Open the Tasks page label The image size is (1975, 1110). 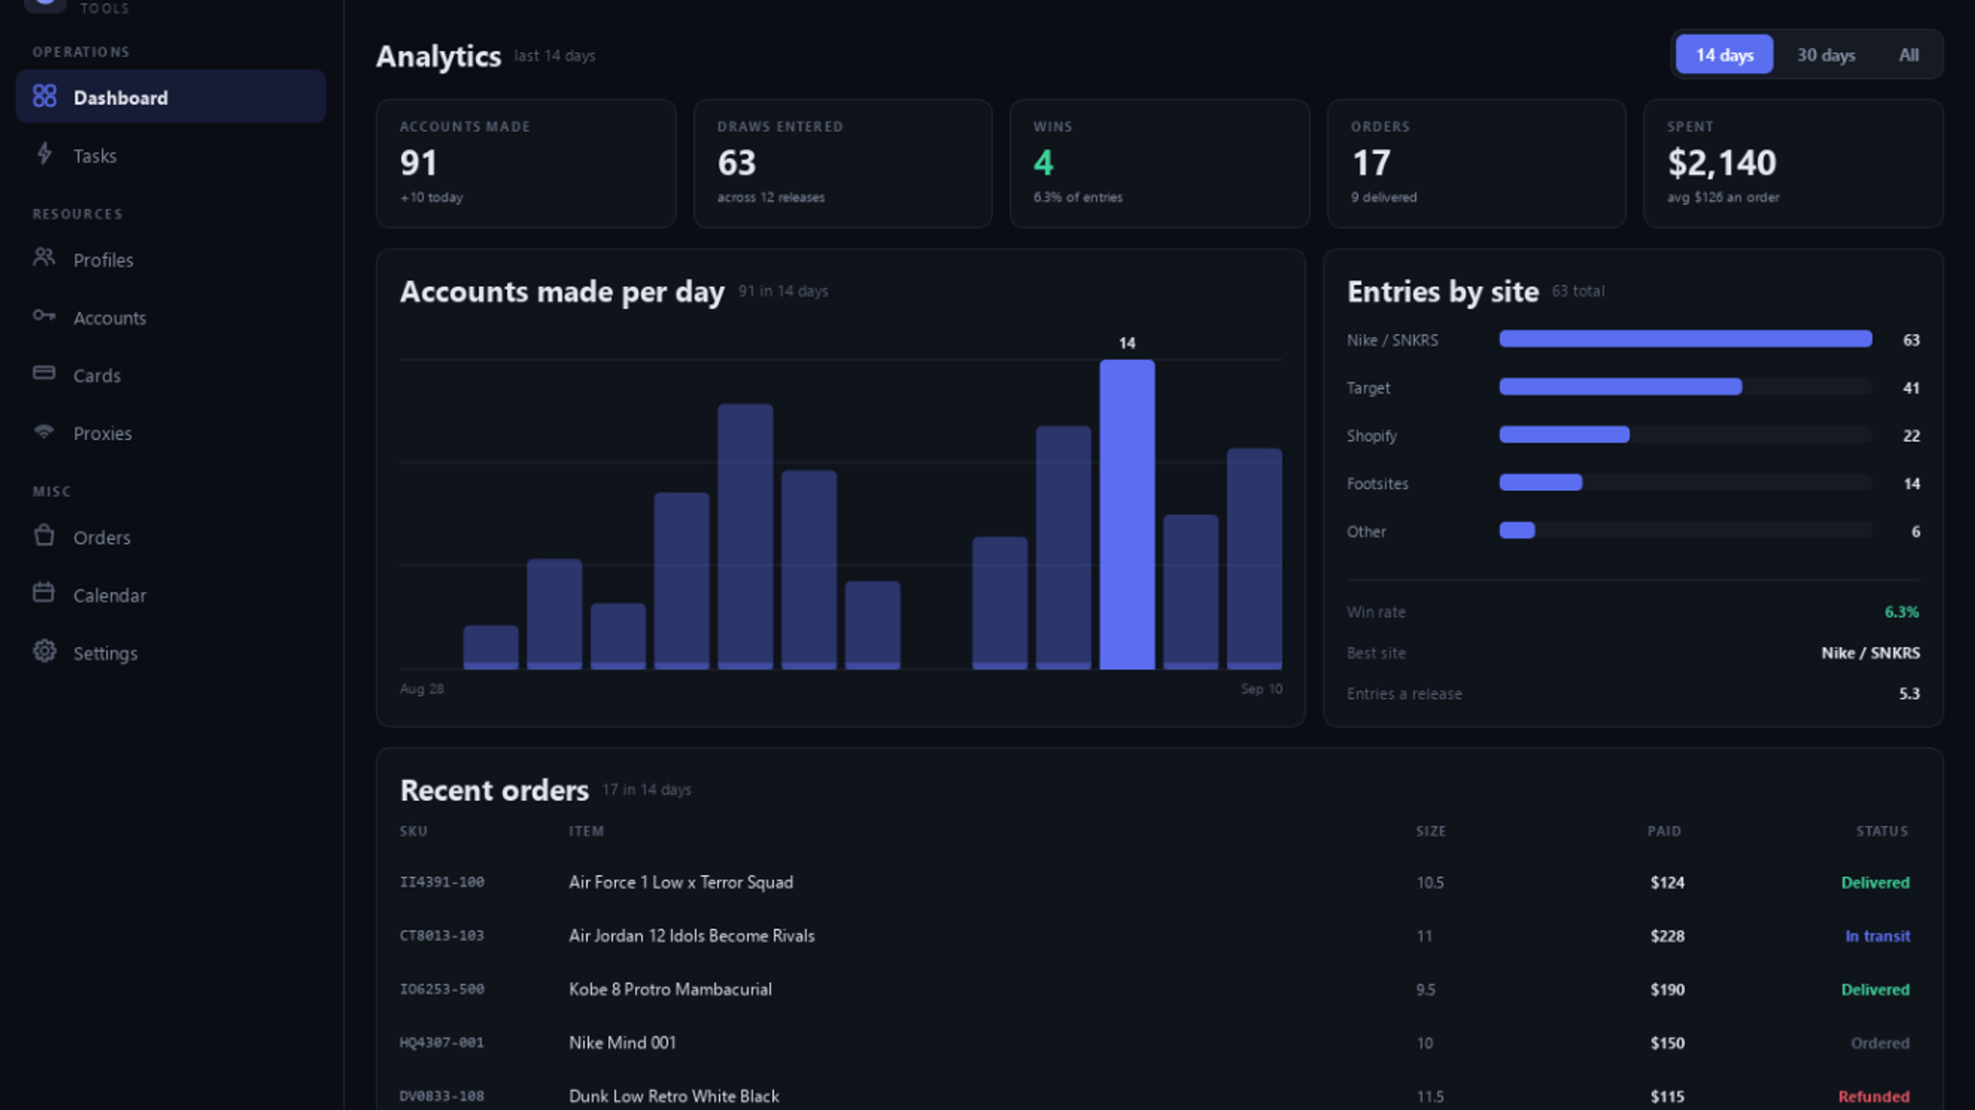click(x=95, y=156)
